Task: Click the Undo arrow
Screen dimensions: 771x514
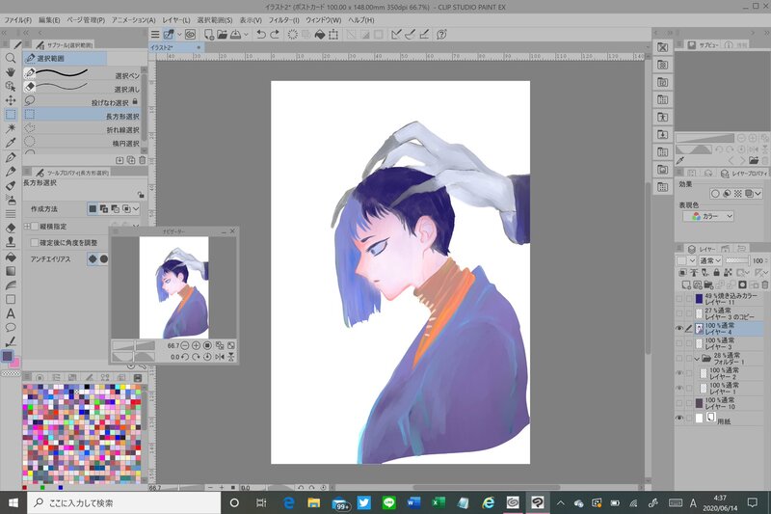Action: pos(261,34)
